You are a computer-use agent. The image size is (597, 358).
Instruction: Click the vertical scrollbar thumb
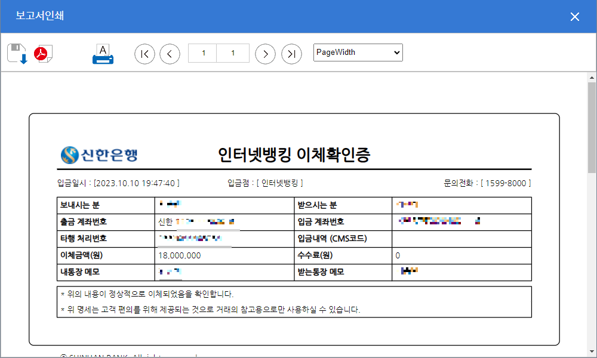pyautogui.click(x=592, y=128)
